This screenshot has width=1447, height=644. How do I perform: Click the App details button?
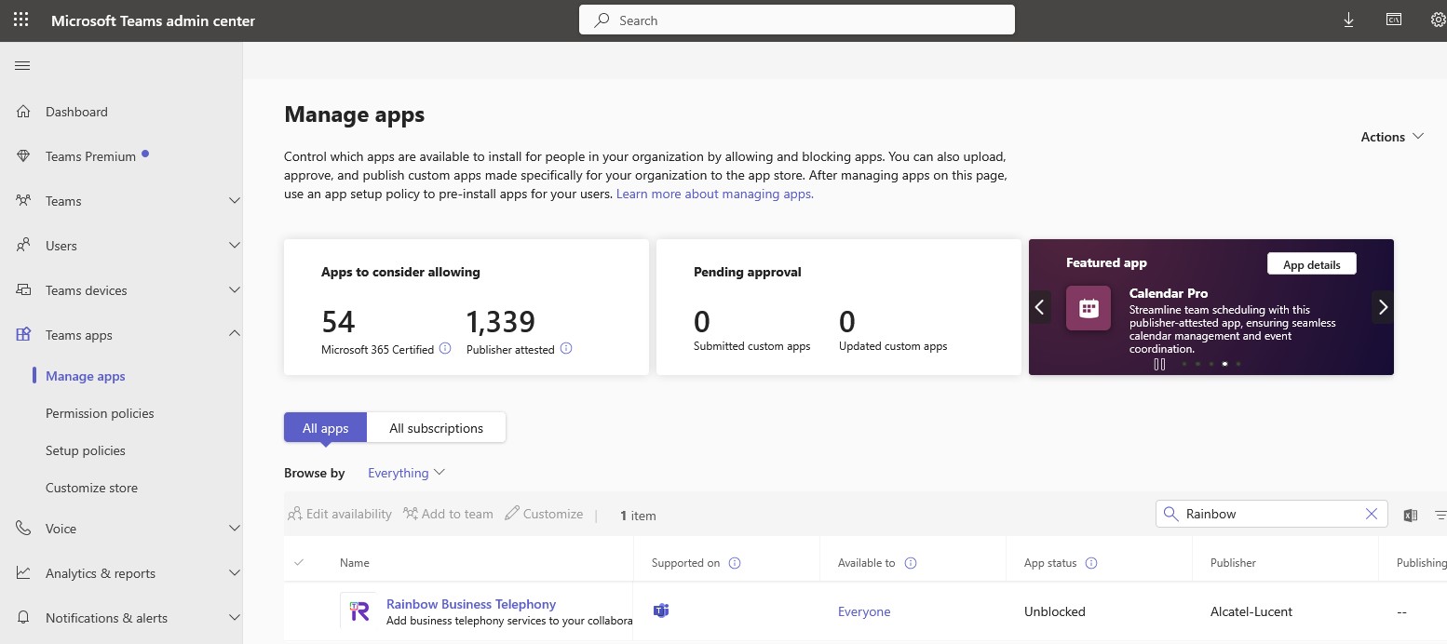[1311, 263]
